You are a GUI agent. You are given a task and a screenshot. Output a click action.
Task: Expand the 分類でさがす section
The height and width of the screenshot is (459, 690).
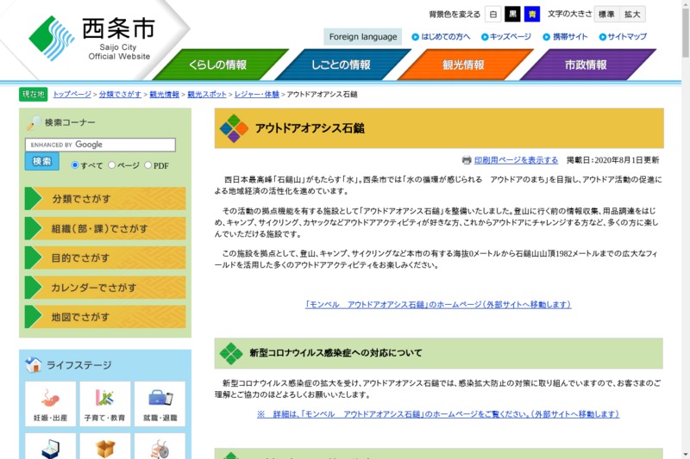click(105, 199)
